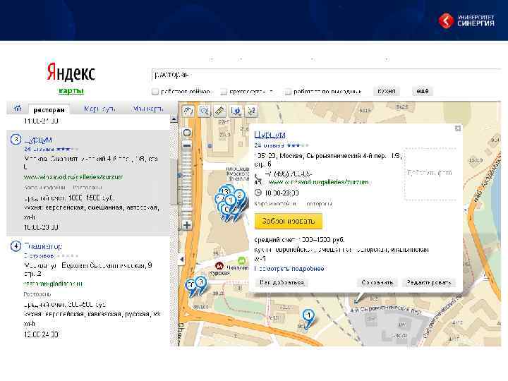Click 'Как добраться' button

click(x=282, y=282)
